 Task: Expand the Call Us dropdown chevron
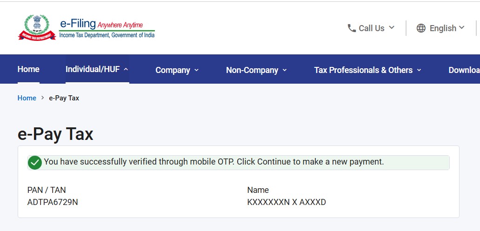tap(392, 27)
